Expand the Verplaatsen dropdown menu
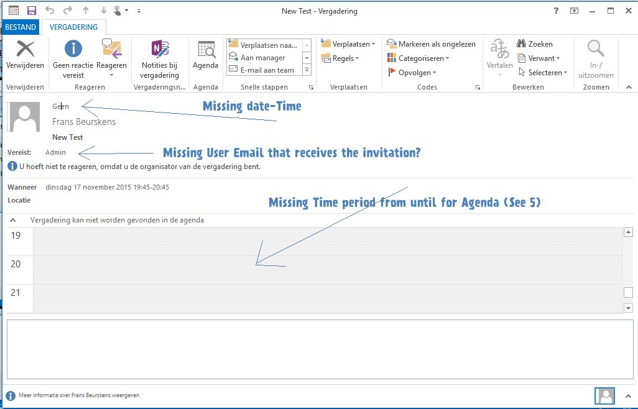This screenshot has width=638, height=409. 348,44
